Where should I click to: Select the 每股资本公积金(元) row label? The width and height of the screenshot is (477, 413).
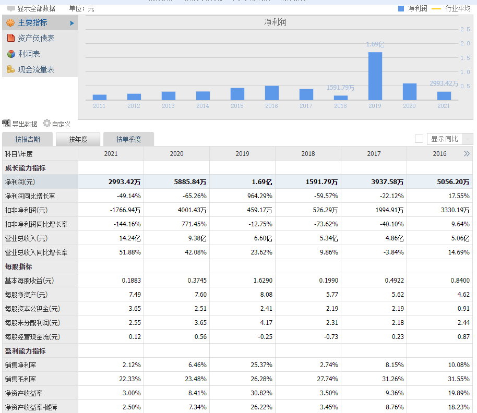tap(32, 309)
